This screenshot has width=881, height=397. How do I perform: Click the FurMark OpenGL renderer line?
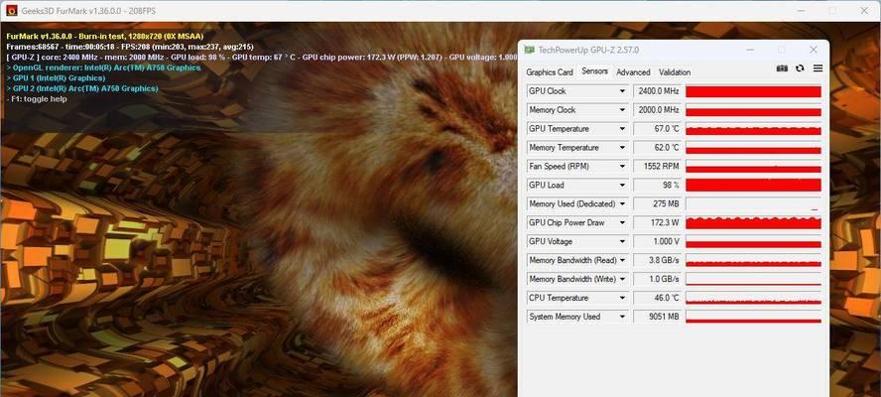tap(103, 67)
